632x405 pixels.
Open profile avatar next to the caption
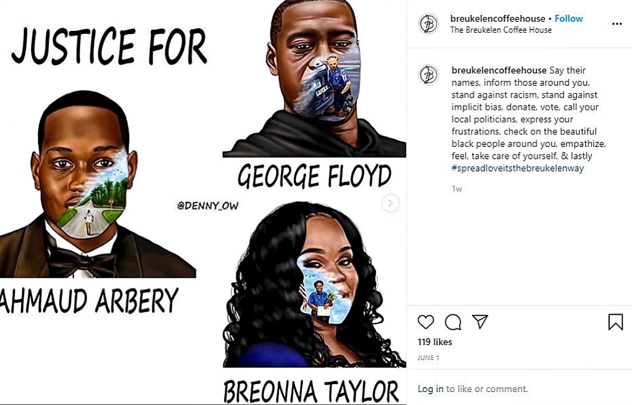click(x=428, y=75)
